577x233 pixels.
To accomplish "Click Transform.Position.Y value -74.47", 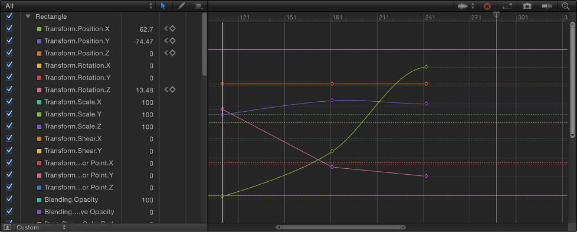I will coord(143,41).
